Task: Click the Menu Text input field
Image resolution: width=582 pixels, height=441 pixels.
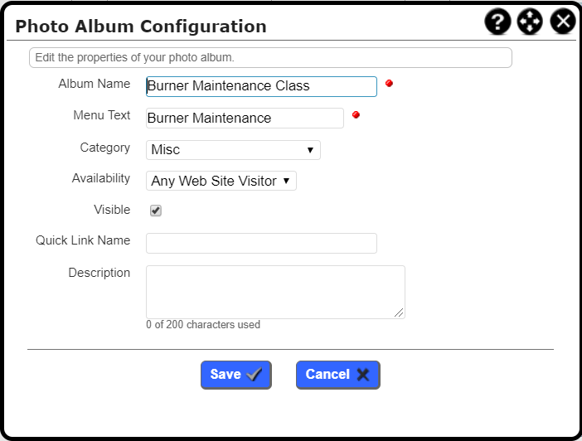Action: [245, 118]
